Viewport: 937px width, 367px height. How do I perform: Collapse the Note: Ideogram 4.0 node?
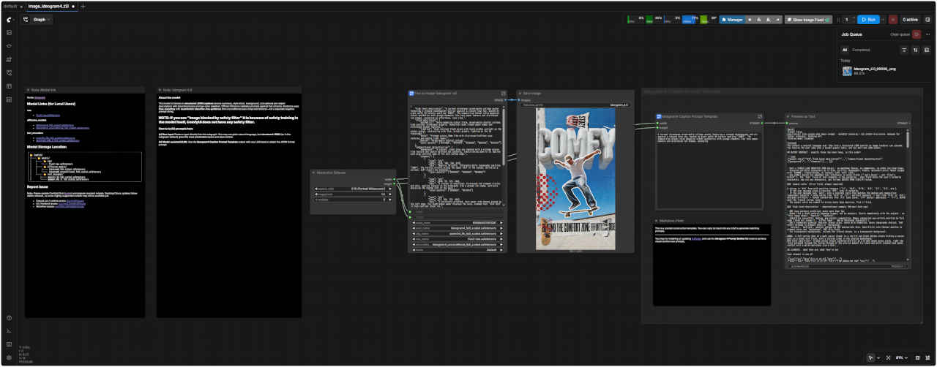[x=160, y=90]
